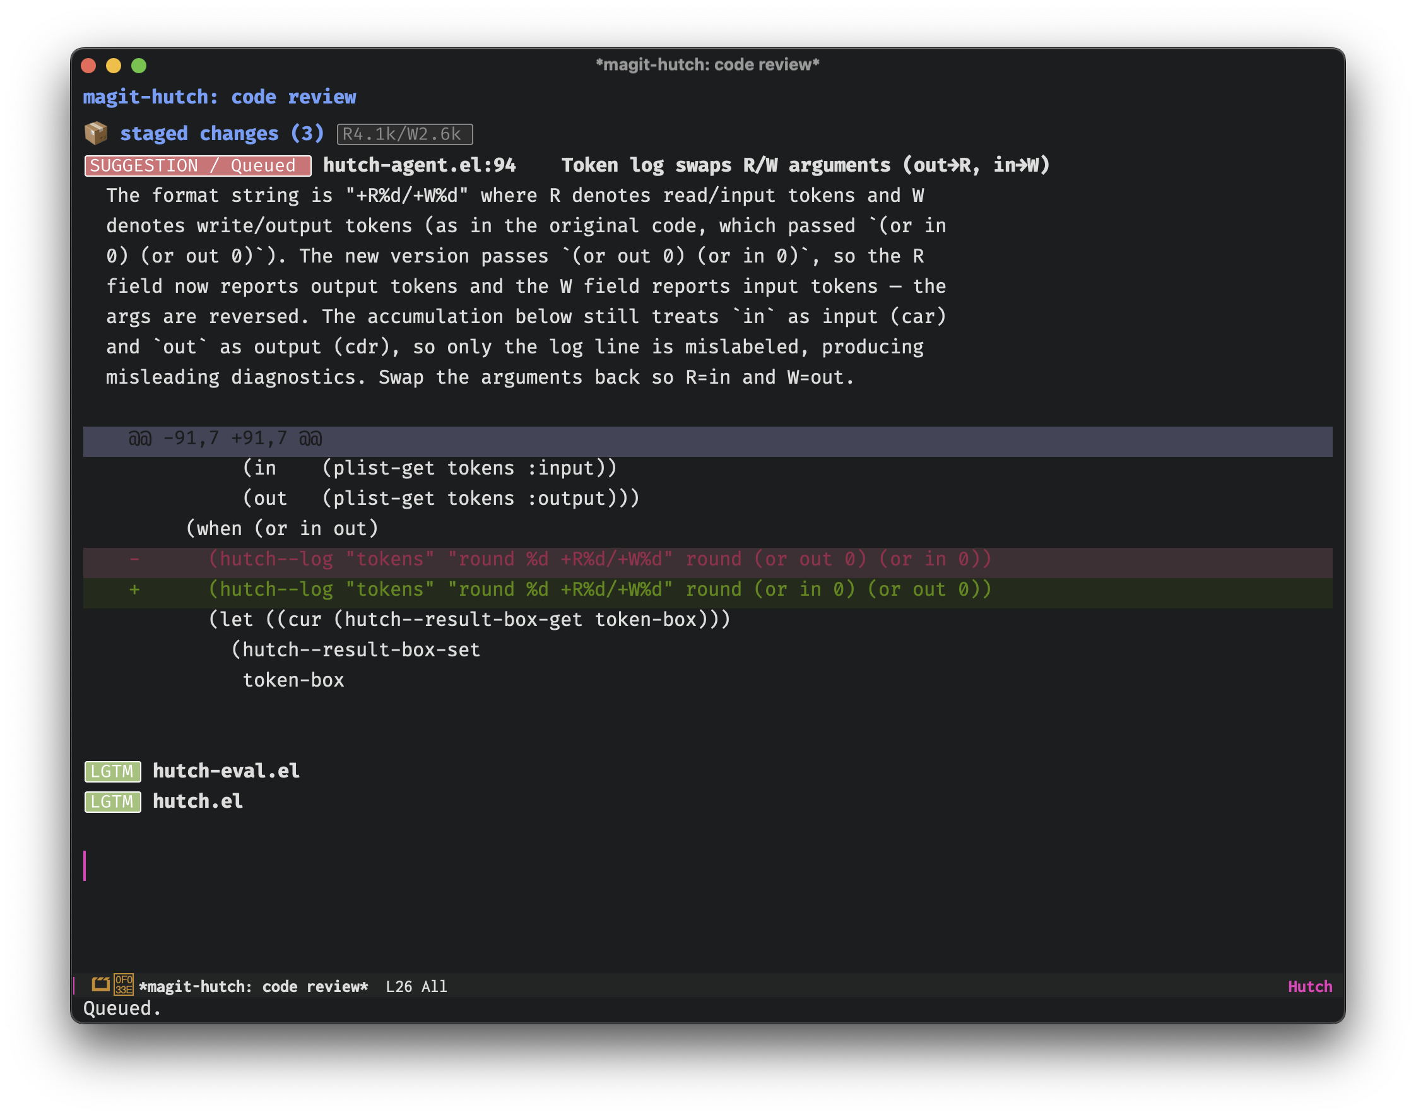Select the added green diff line
The height and width of the screenshot is (1117, 1416).
[x=707, y=589]
